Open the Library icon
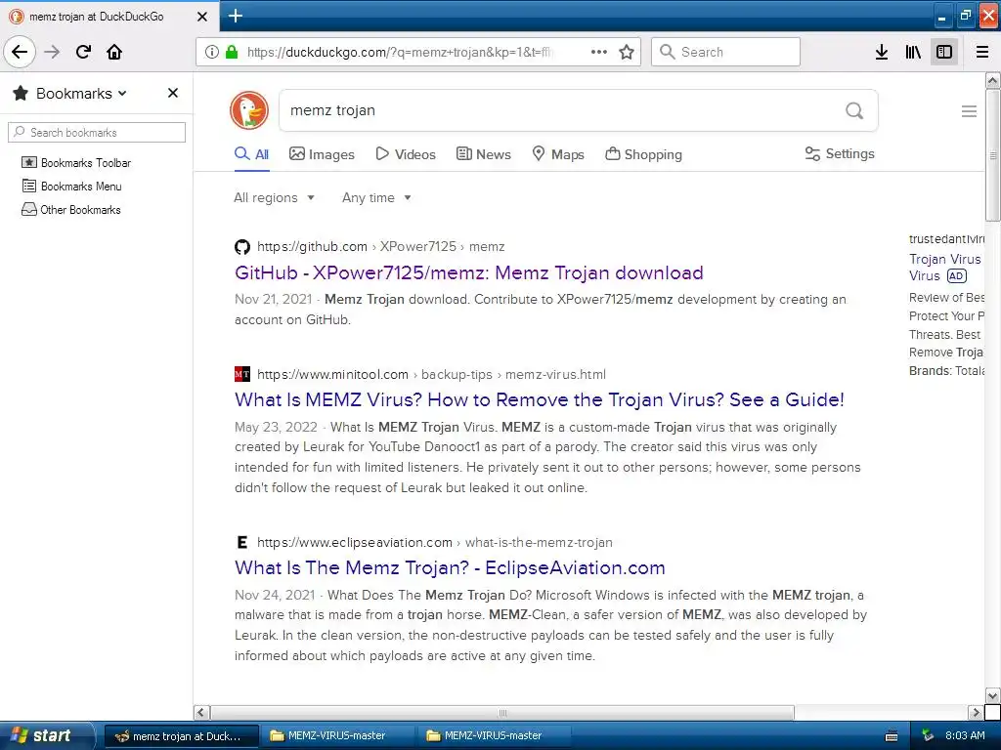1001x750 pixels. coord(913,52)
